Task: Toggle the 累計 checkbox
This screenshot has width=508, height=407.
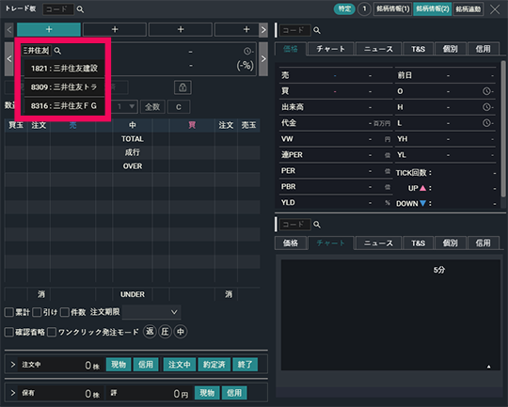Action: pyautogui.click(x=9, y=312)
